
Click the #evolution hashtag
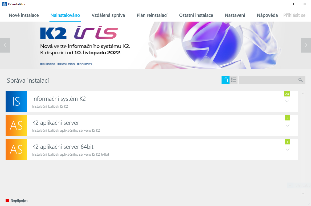click(x=66, y=64)
